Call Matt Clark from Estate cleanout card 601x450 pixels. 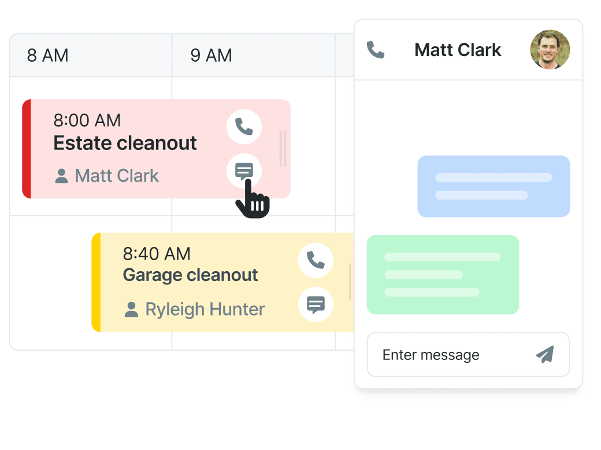[x=244, y=127]
